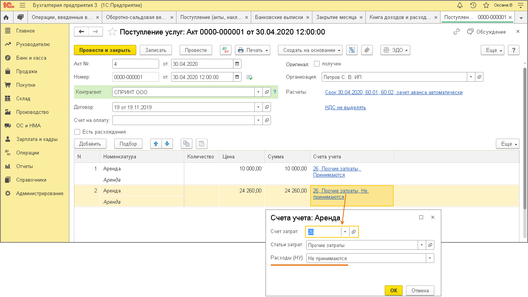Open Счет затрат record button
The height and width of the screenshot is (297, 528).
(353, 232)
